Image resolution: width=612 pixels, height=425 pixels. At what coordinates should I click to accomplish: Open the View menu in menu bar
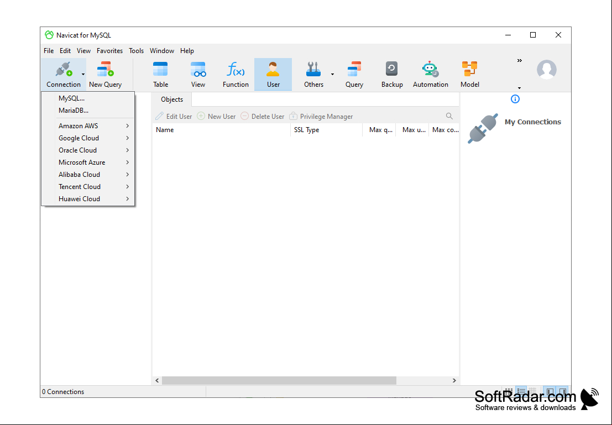83,51
